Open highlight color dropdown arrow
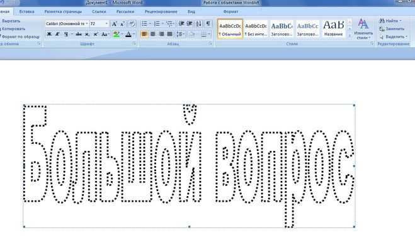Image resolution: width=415 pixels, height=247 pixels. 122,34
